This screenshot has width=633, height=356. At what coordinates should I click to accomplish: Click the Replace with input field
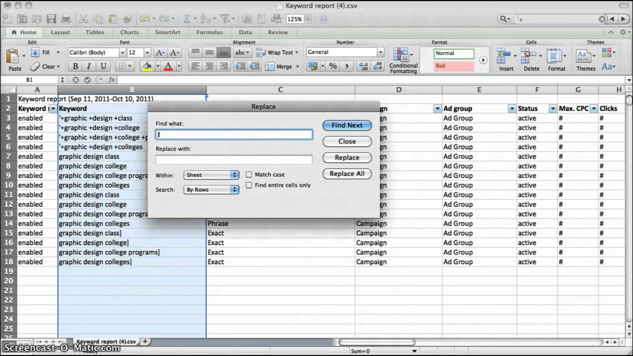tap(234, 159)
